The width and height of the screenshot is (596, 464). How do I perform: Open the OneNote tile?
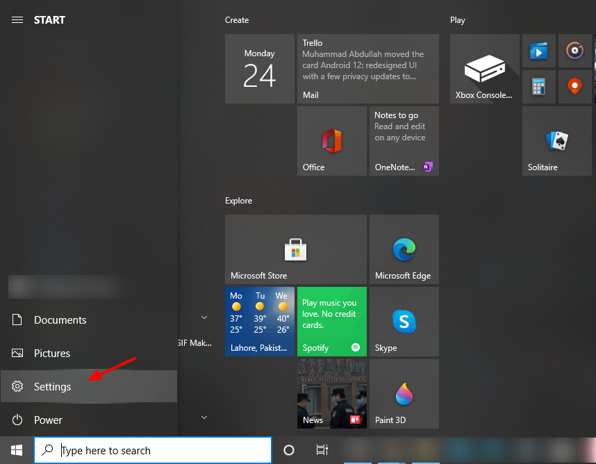pyautogui.click(x=404, y=141)
